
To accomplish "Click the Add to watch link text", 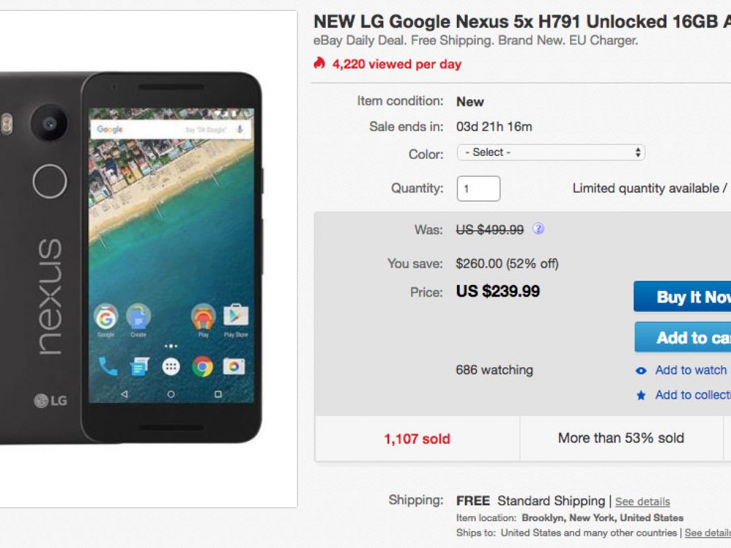I will tap(692, 370).
